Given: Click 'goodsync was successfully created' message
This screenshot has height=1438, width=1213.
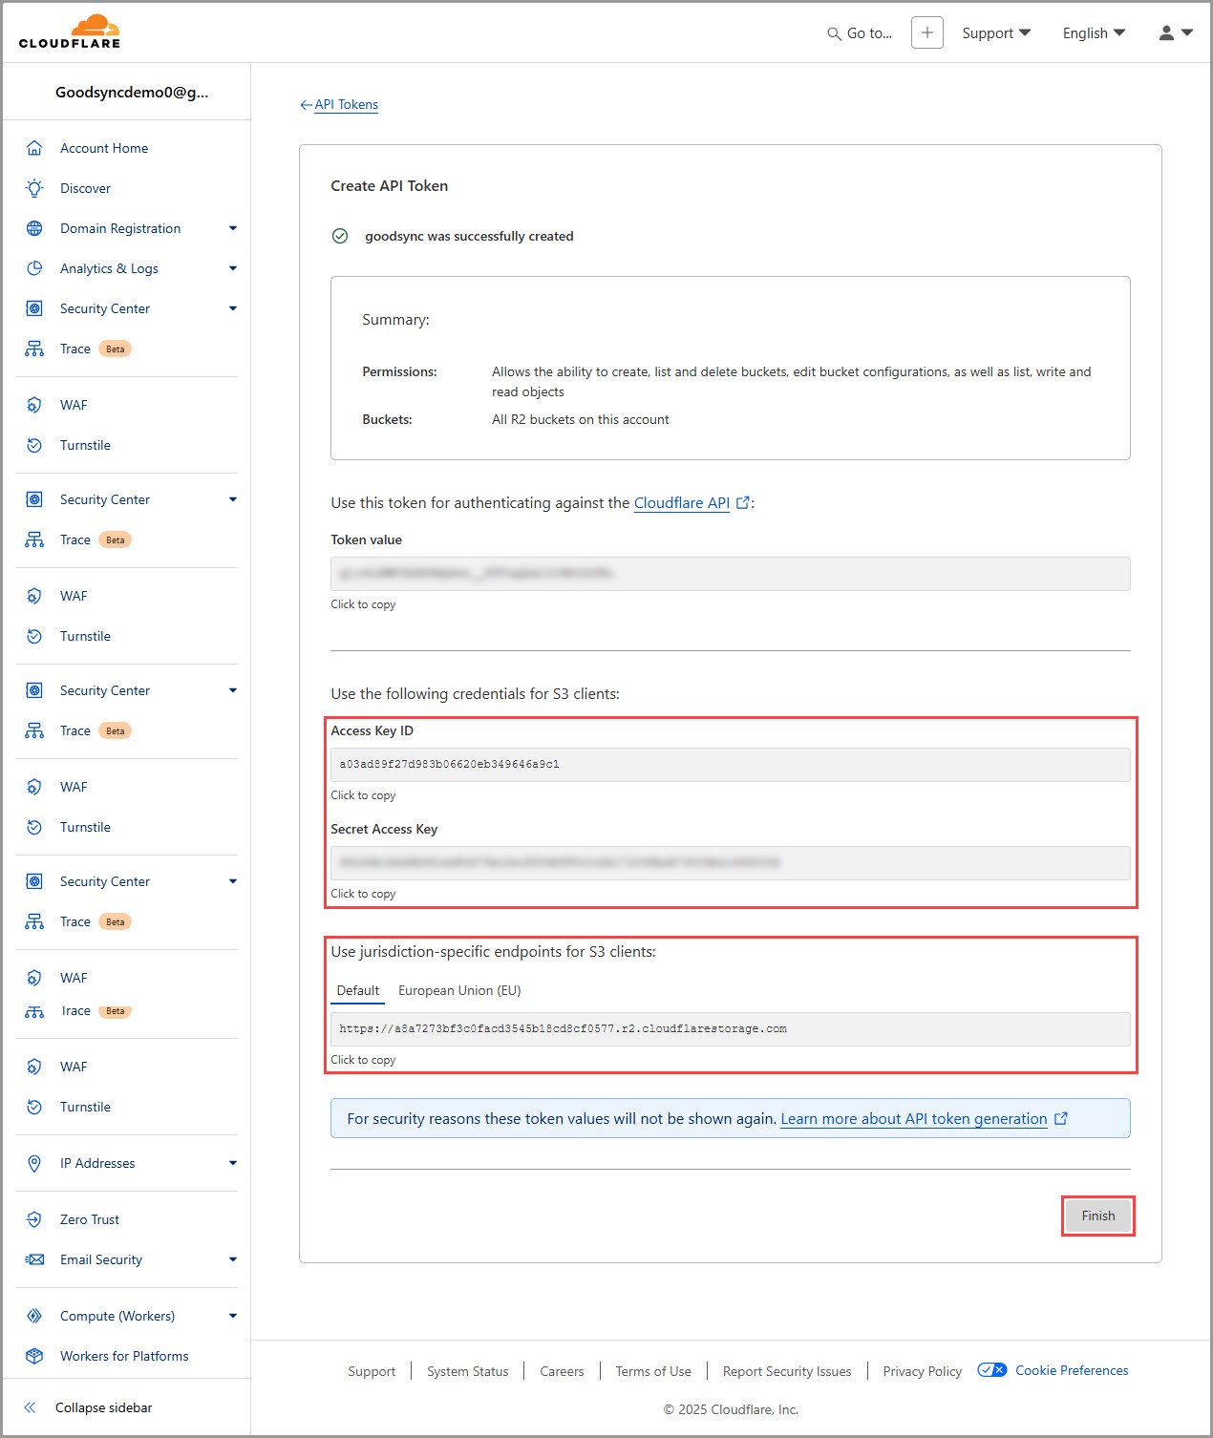Looking at the screenshot, I should click(x=469, y=236).
